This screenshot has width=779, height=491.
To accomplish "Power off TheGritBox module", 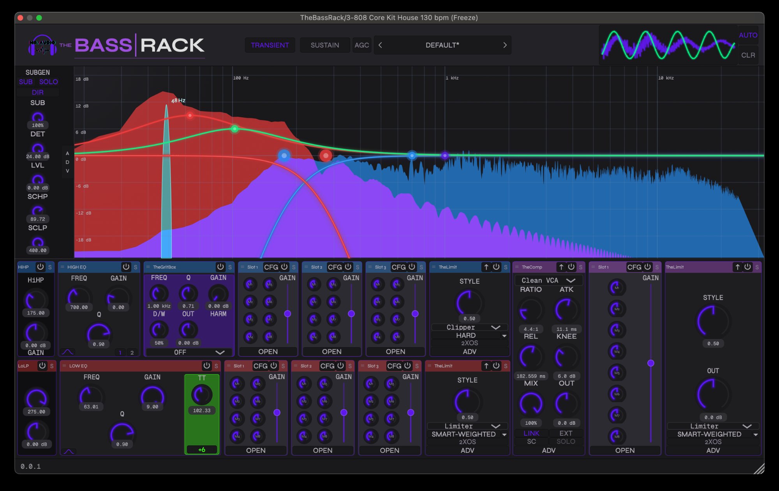I will click(220, 267).
